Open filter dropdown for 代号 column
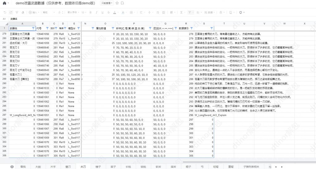 (47, 28)
